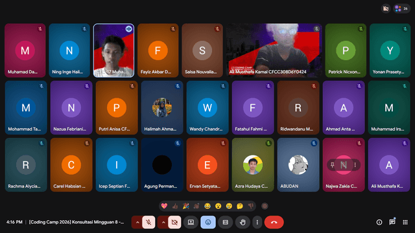Click the meeting title Konsultasi Mingguan 8
This screenshot has width=415, height=233.
tap(77, 222)
